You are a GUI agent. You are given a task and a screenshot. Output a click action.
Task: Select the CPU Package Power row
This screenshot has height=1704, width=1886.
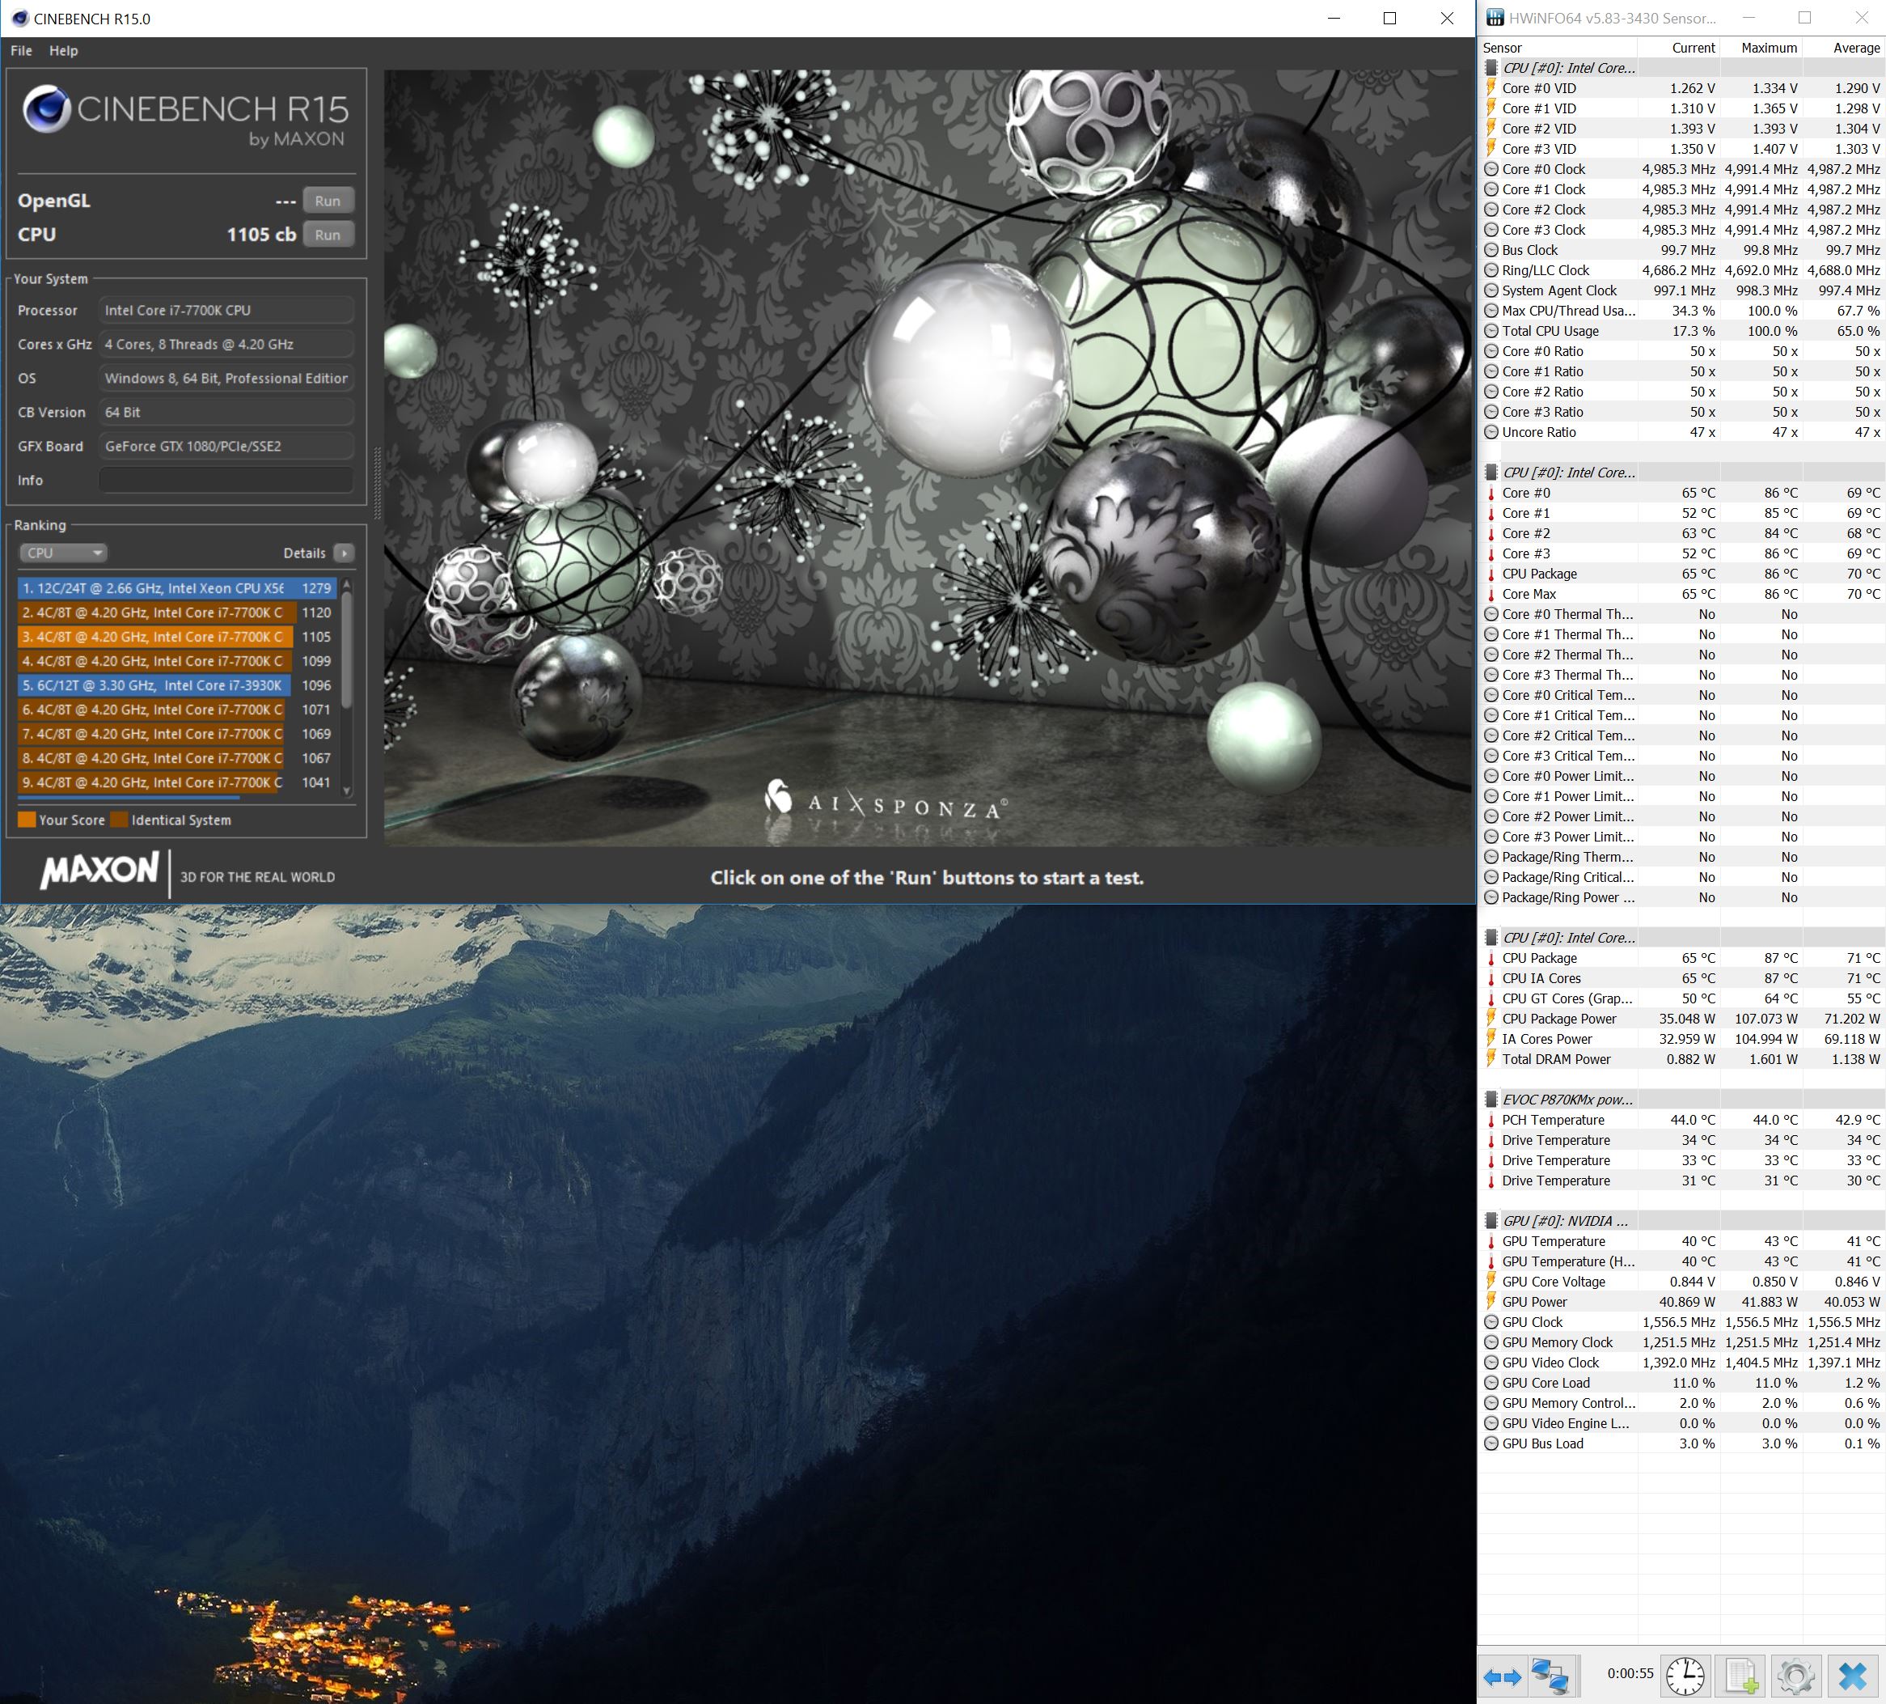pos(1682,1019)
